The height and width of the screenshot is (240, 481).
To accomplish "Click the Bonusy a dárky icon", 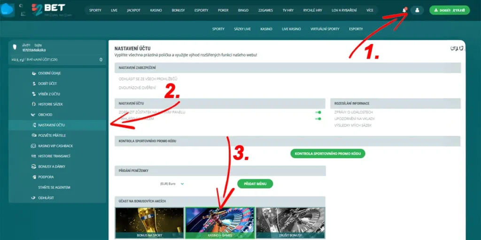I will tap(34, 166).
